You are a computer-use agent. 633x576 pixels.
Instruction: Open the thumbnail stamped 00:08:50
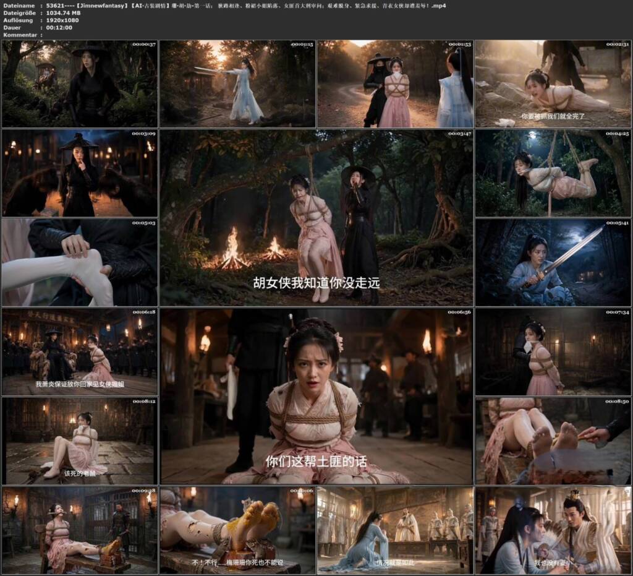pos(553,441)
